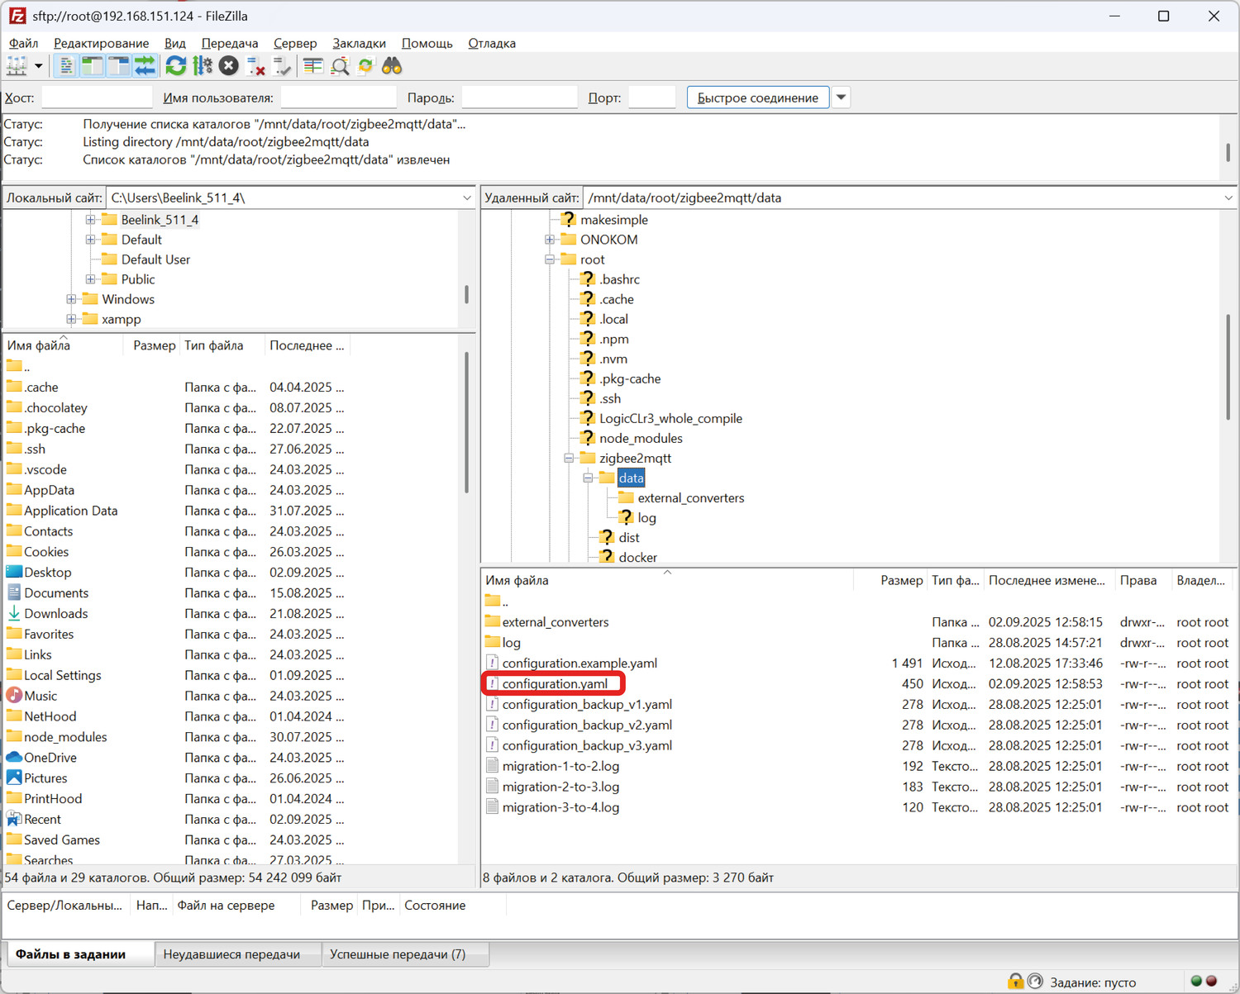The height and width of the screenshot is (994, 1240).
Task: Click the refresh file lists icon
Action: coord(175,66)
